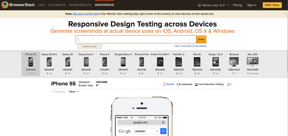The image size is (288, 136).
Task: Switch to Portrait orientation
Action: click(x=169, y=84)
